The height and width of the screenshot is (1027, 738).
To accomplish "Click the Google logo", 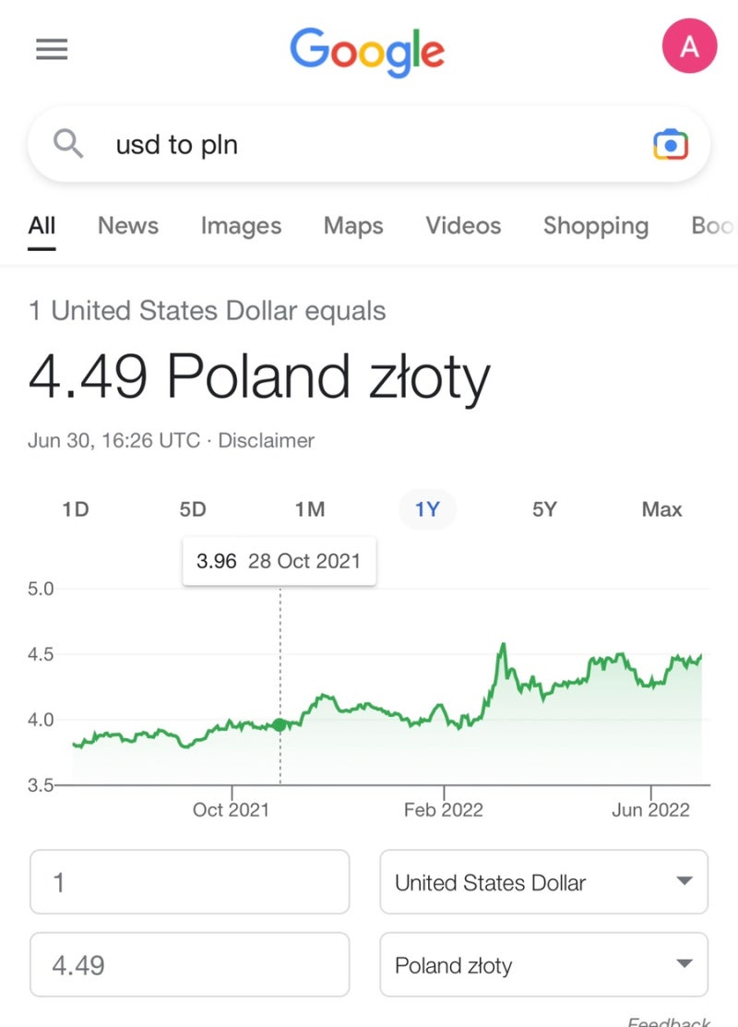I will pos(367,51).
